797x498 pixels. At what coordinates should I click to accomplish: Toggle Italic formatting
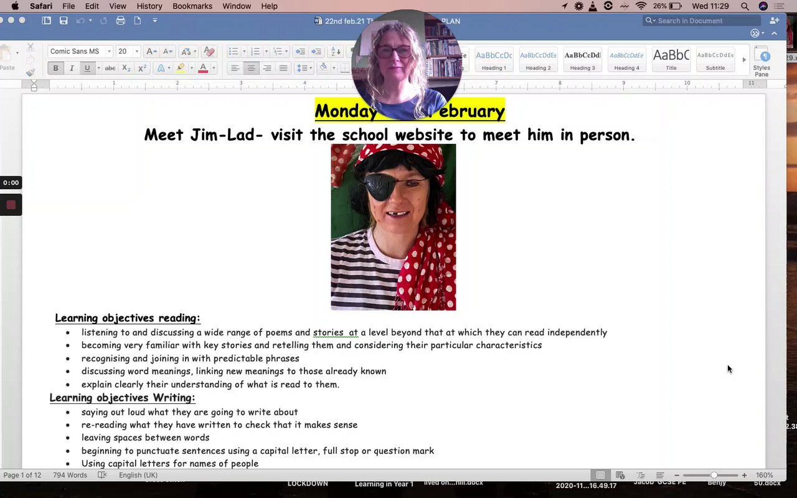72,68
